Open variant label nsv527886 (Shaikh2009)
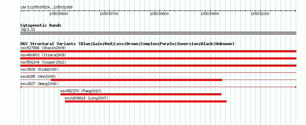This screenshot has height=125, width=306. pyautogui.click(x=43, y=48)
